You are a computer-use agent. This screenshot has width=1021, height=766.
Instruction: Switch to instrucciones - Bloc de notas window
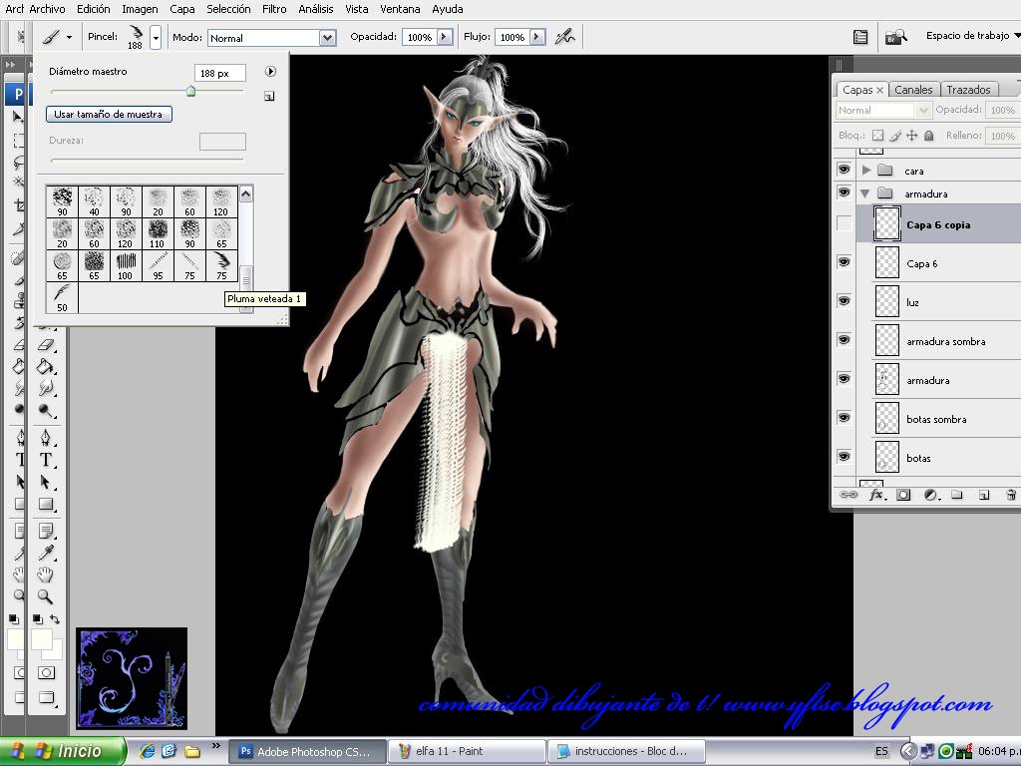click(625, 751)
